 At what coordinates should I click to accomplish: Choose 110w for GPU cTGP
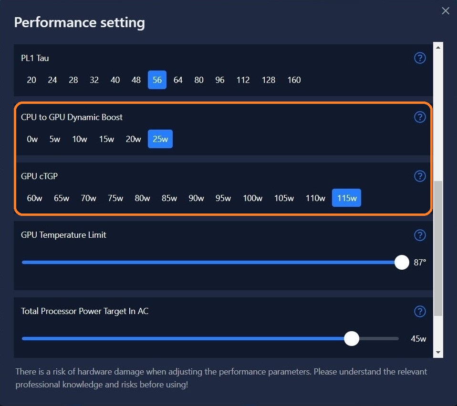pyautogui.click(x=315, y=198)
